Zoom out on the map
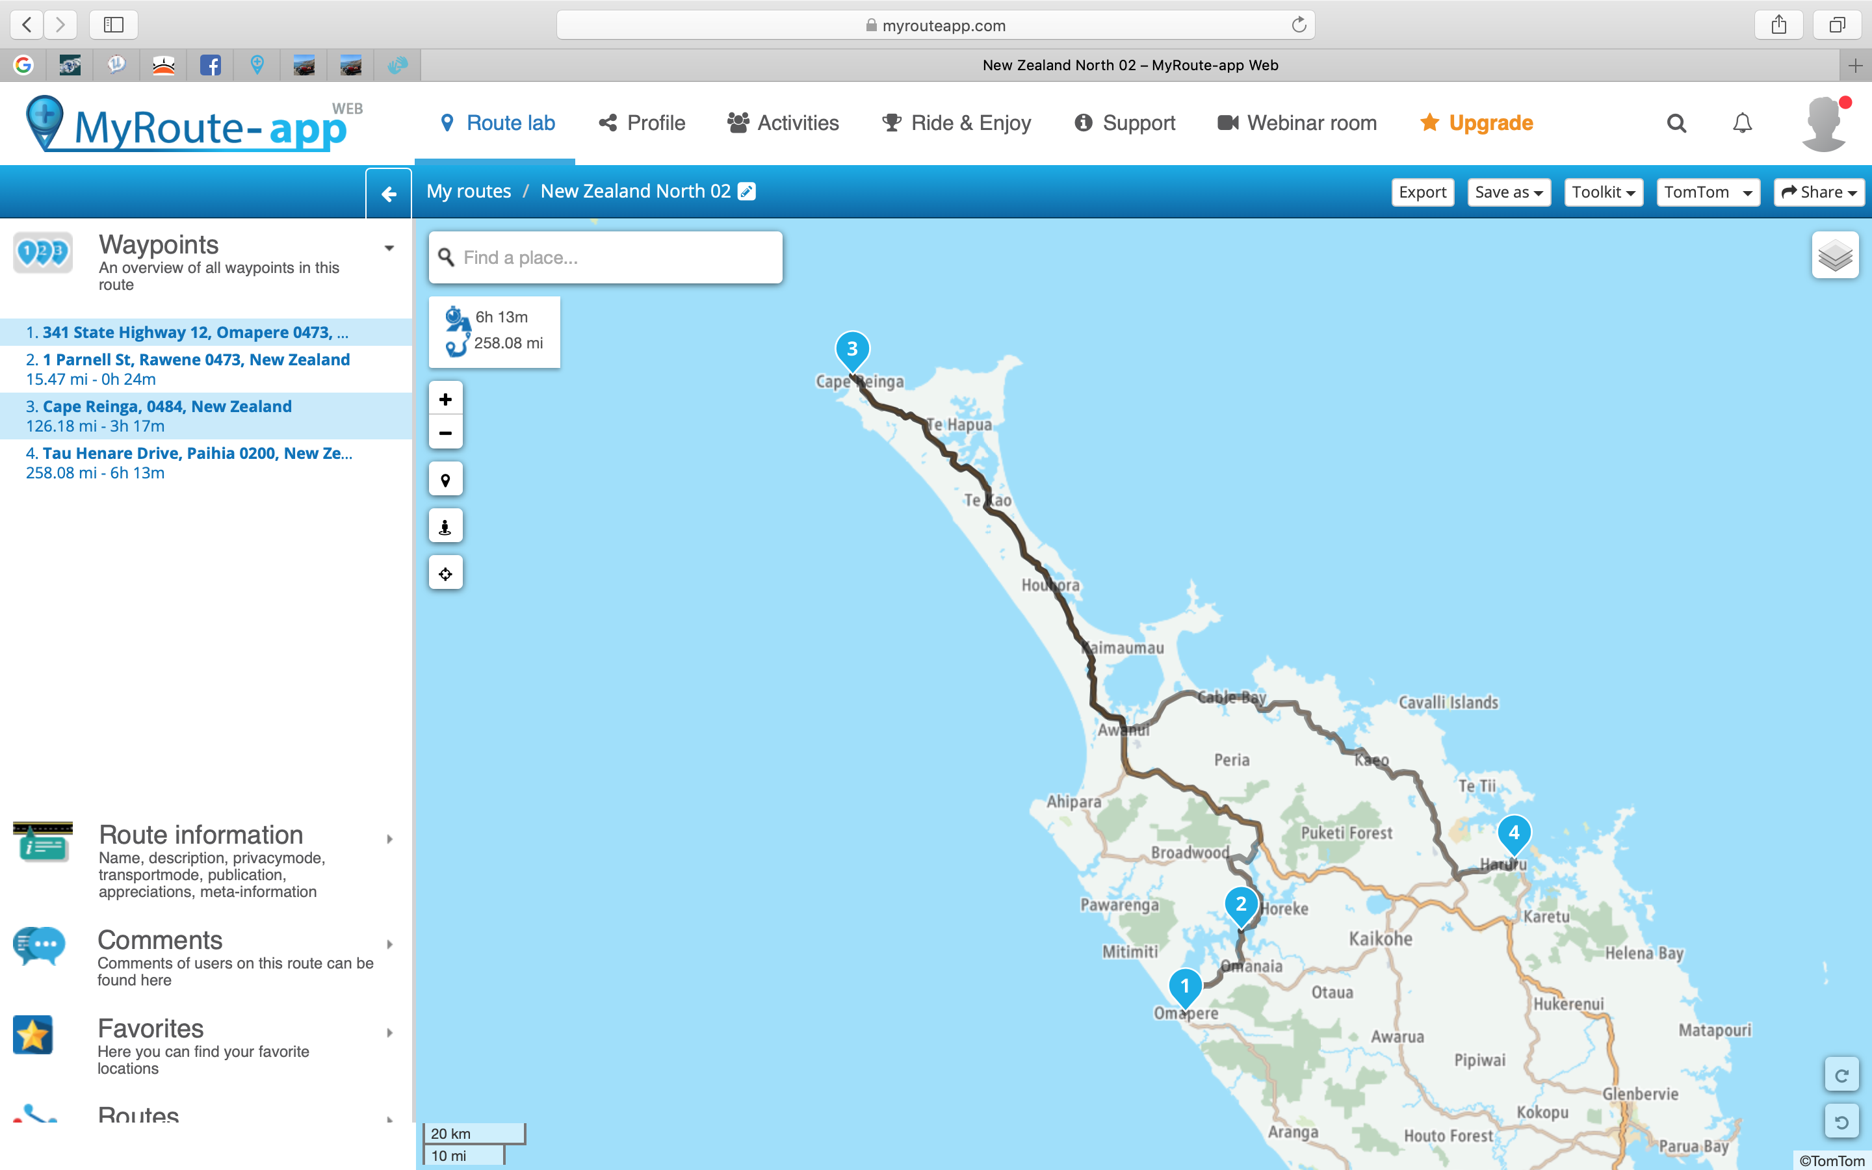Screen dimensions: 1872x1170 (445, 432)
